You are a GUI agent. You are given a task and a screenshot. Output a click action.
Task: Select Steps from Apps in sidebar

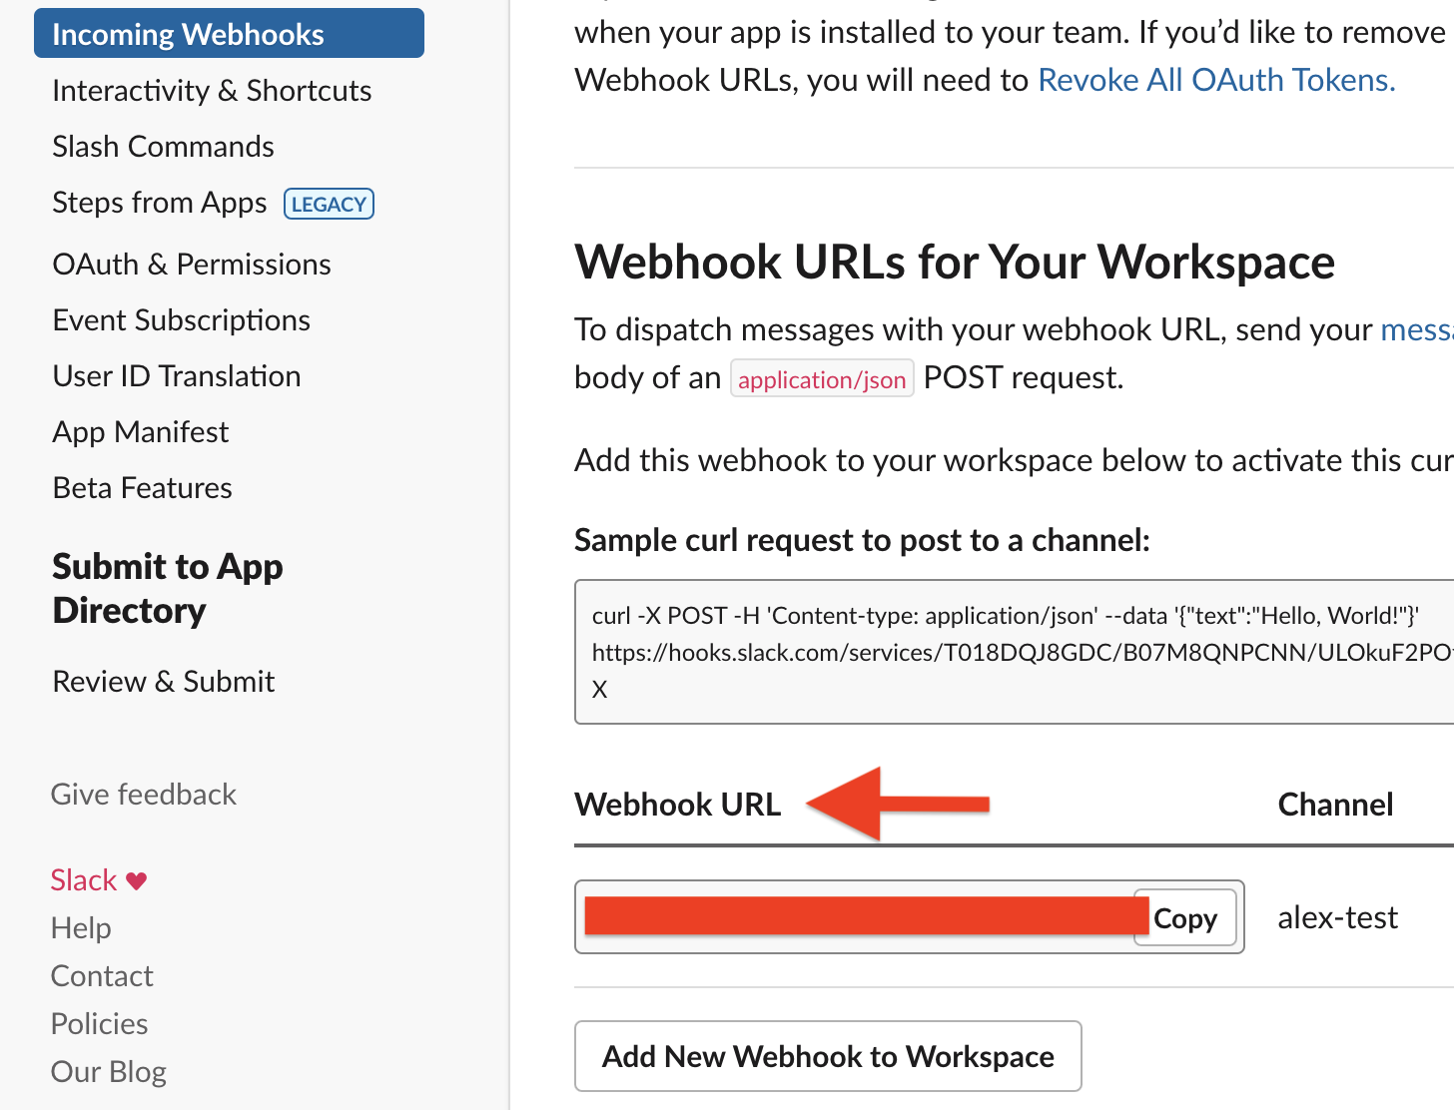(160, 203)
